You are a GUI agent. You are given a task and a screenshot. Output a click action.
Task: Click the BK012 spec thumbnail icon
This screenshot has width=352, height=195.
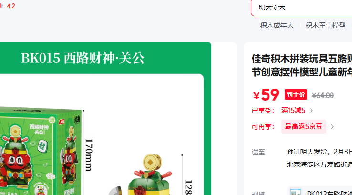(295, 192)
